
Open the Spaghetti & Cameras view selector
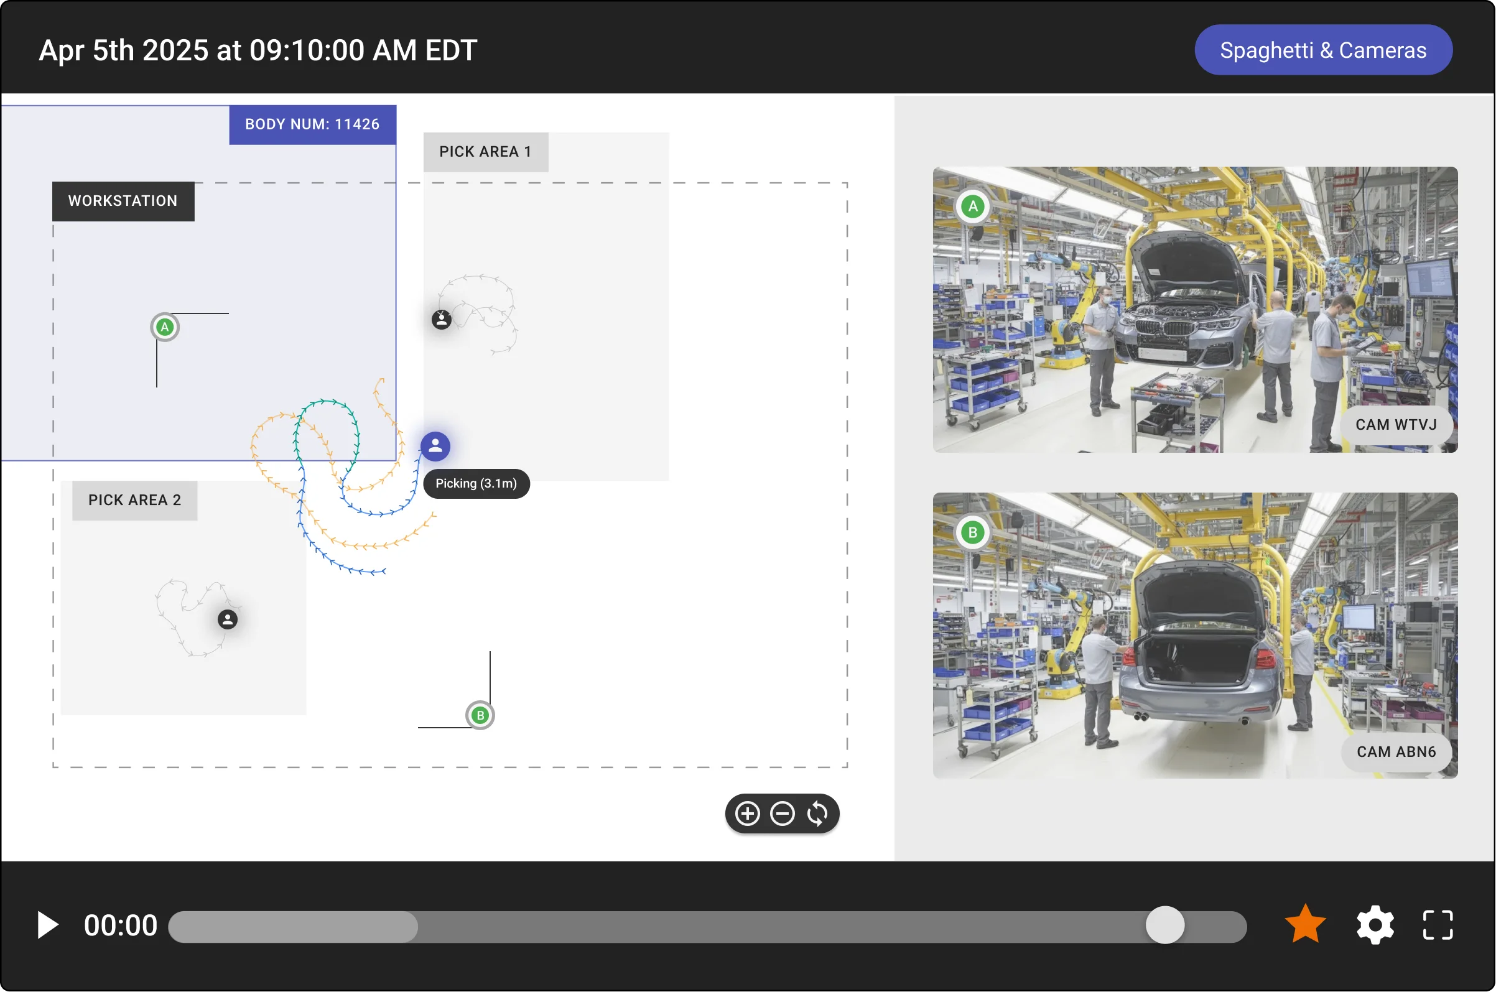[x=1322, y=49]
